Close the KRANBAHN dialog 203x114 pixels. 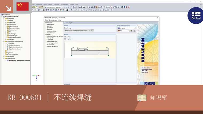pos(157,18)
